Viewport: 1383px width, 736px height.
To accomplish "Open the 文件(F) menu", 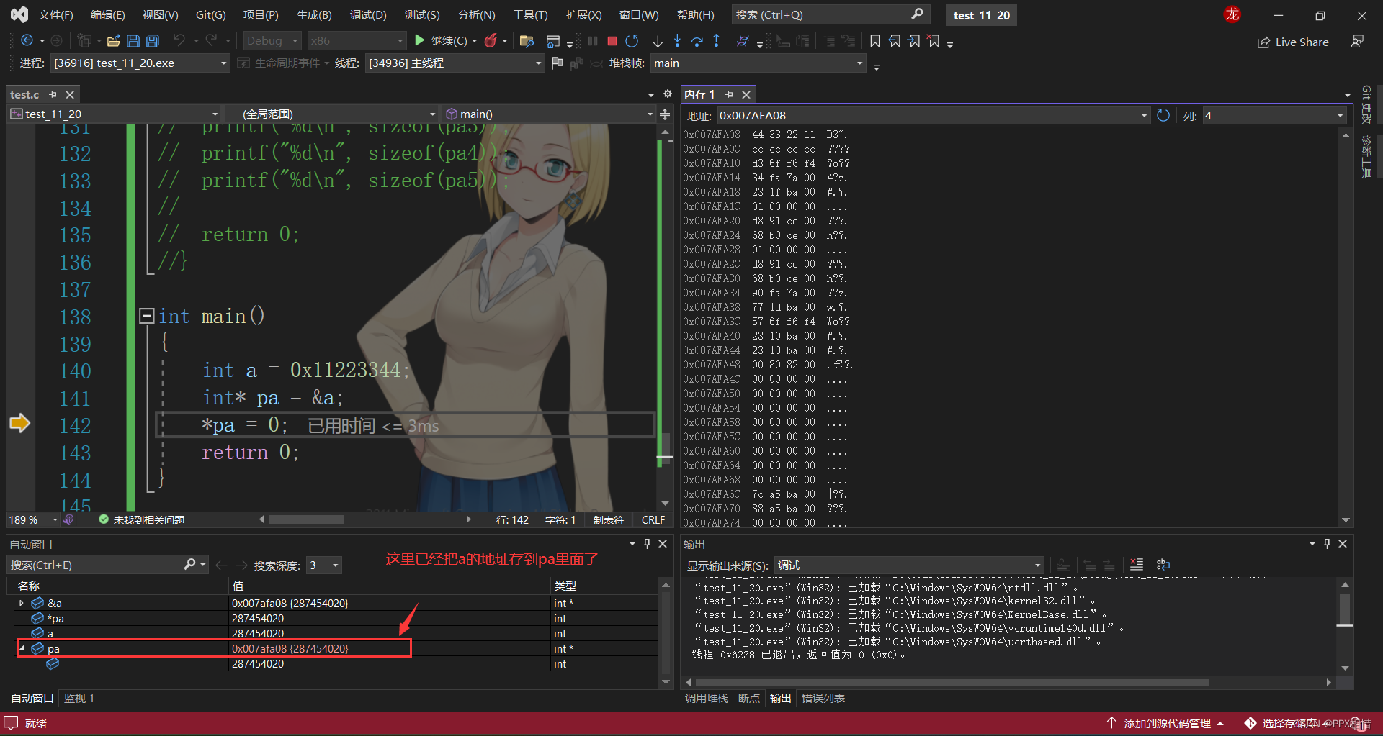I will 55,14.
